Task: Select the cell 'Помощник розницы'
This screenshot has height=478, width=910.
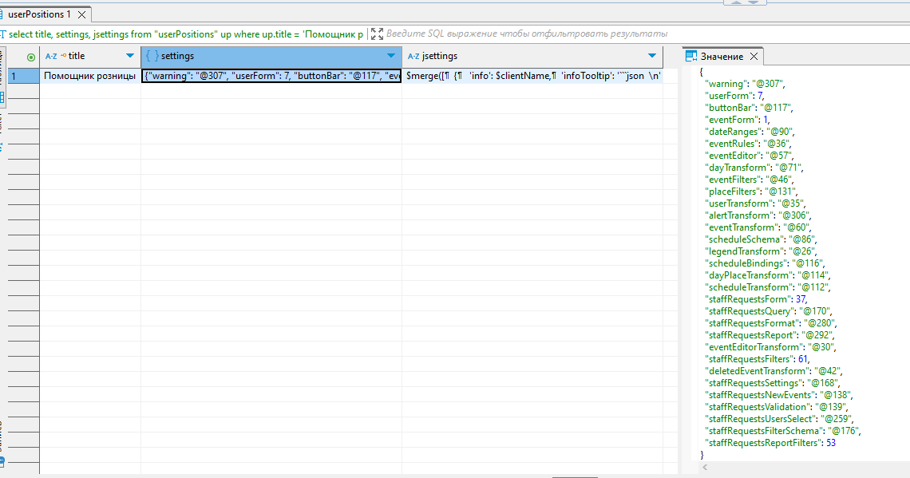Action: [x=90, y=76]
